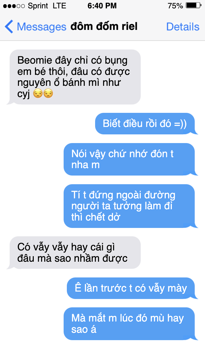Tap the second unamused emoji
This screenshot has height=344, width=205.
click(x=48, y=94)
